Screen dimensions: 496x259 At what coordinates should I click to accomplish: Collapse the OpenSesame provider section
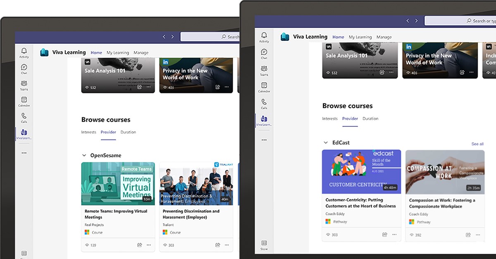point(84,156)
